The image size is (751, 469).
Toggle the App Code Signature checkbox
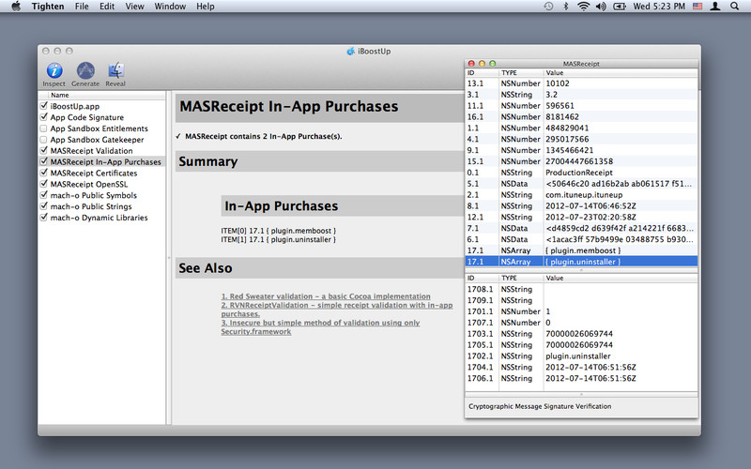(x=43, y=116)
